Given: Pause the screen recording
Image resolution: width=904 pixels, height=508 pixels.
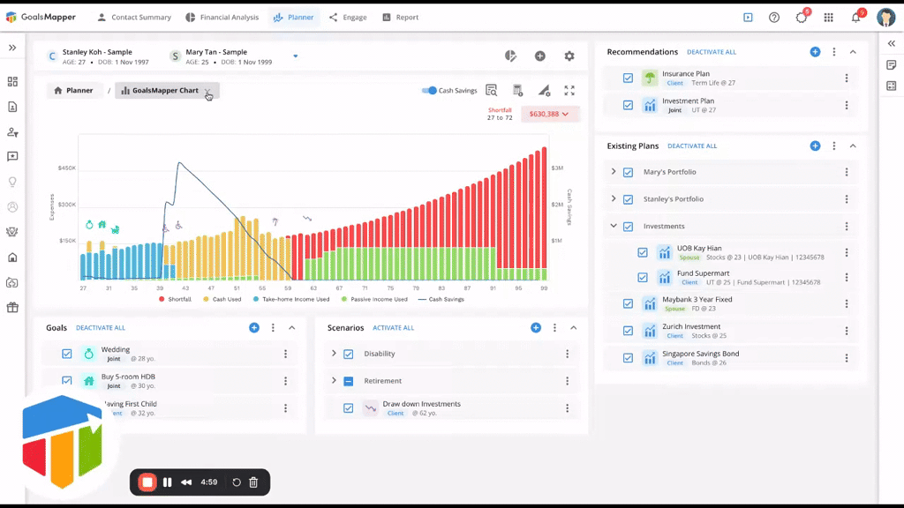Looking at the screenshot, I should click(x=167, y=482).
